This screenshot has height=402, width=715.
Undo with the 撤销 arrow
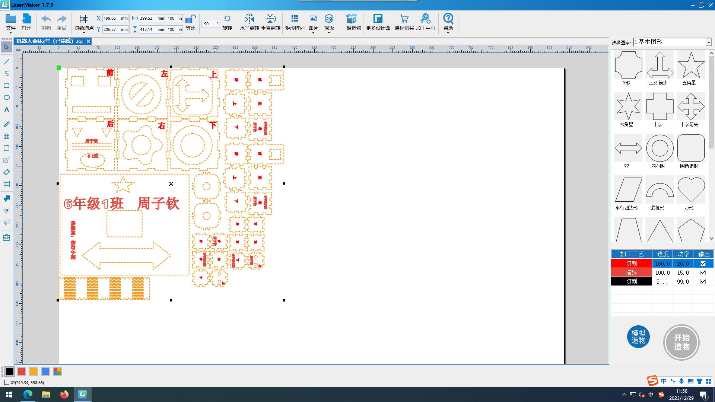click(x=46, y=22)
